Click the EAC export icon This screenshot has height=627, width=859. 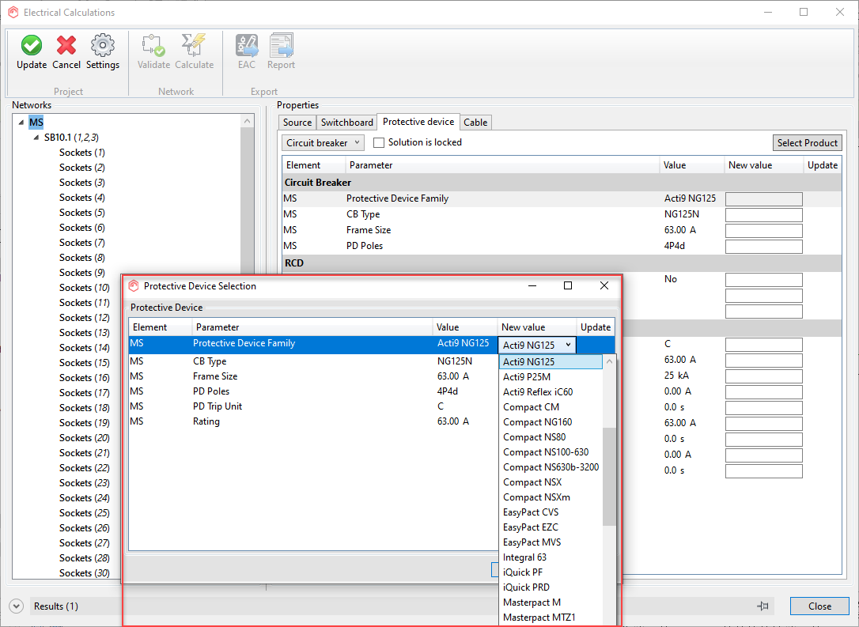[x=247, y=45]
